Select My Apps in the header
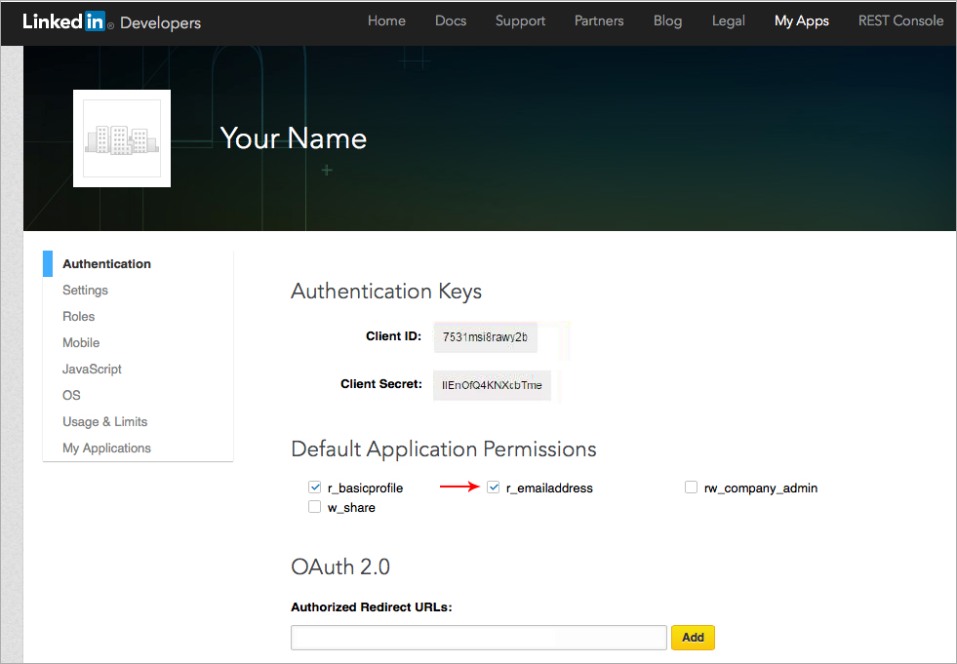 click(801, 21)
